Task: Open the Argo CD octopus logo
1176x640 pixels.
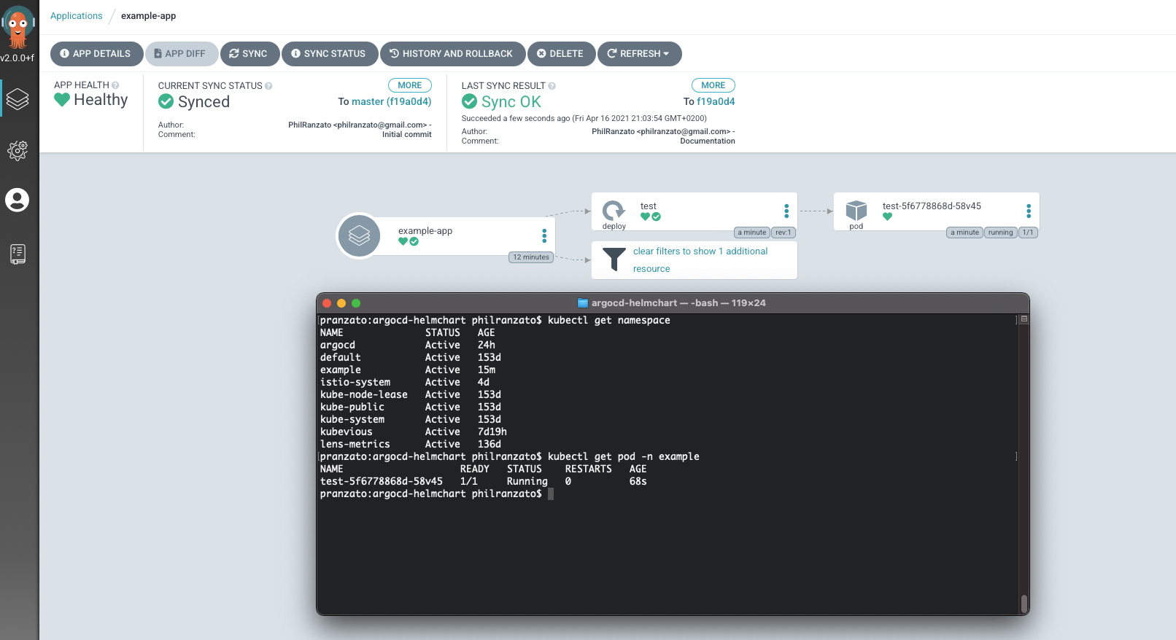Action: click(18, 26)
